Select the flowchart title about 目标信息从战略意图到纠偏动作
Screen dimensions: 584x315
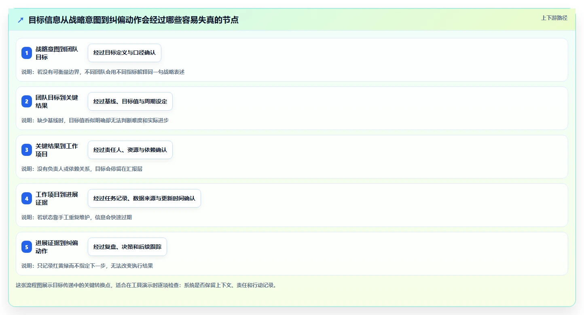133,20
